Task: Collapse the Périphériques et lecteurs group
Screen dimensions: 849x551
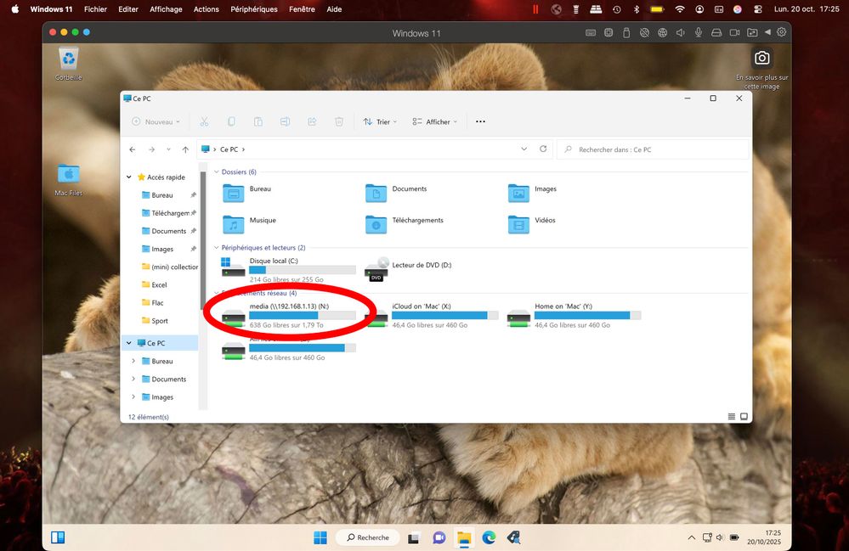Action: (215, 248)
